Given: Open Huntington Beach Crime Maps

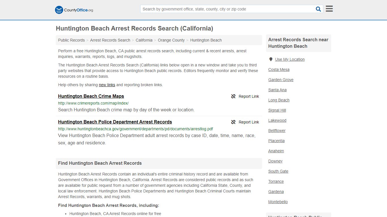Looking at the screenshot, I should pyautogui.click(x=91, y=96).
